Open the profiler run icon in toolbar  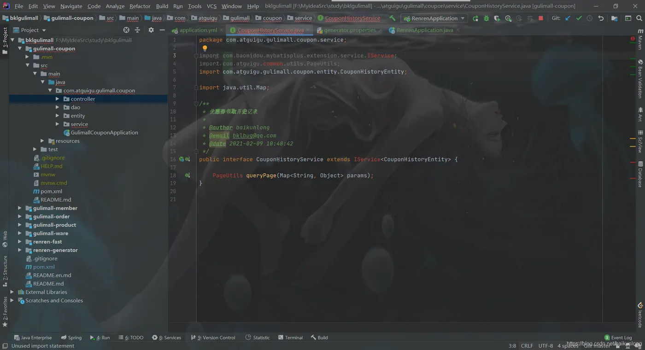[508, 18]
